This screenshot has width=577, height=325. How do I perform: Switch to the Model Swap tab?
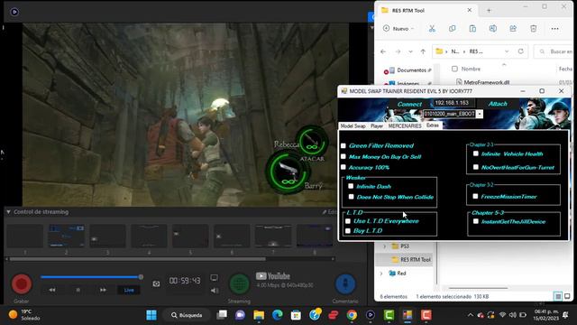(353, 126)
